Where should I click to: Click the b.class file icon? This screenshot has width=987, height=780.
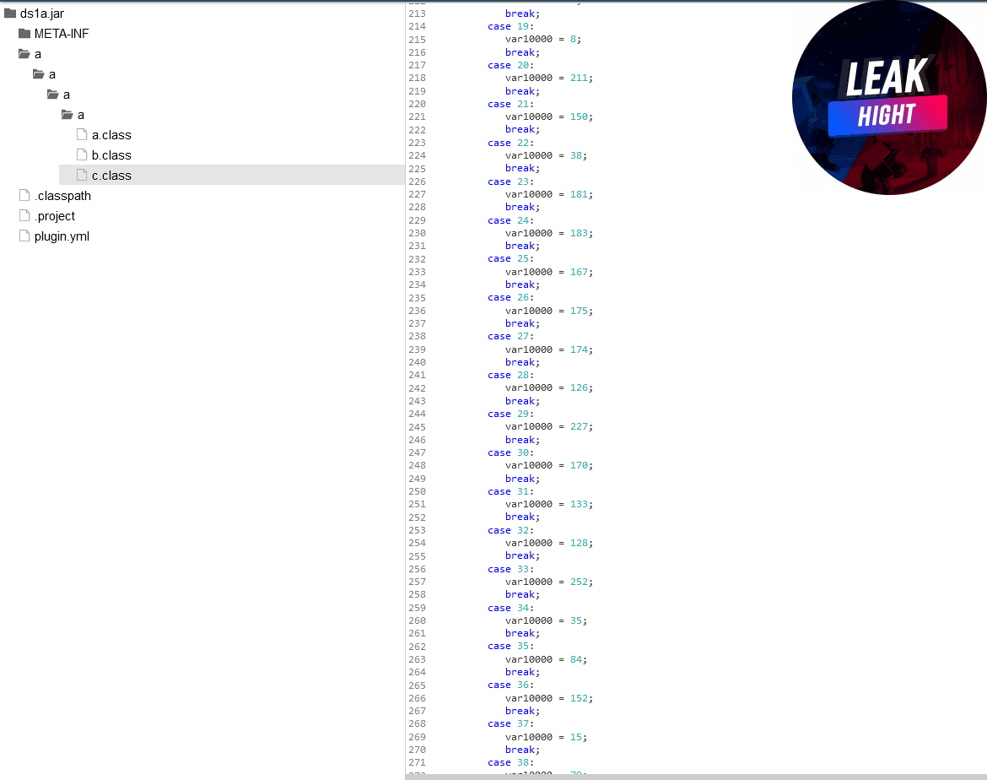coord(82,154)
